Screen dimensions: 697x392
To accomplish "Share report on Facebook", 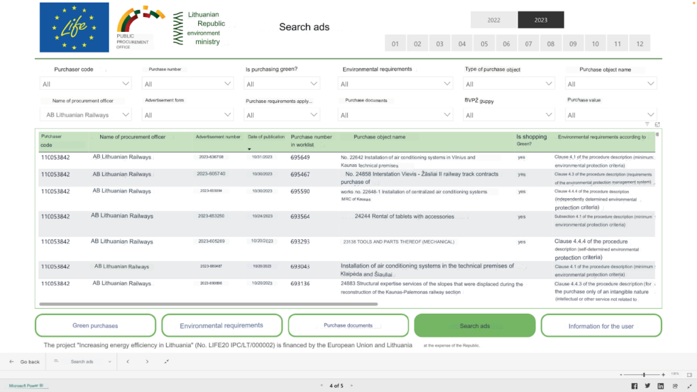I will pyautogui.click(x=634, y=386).
